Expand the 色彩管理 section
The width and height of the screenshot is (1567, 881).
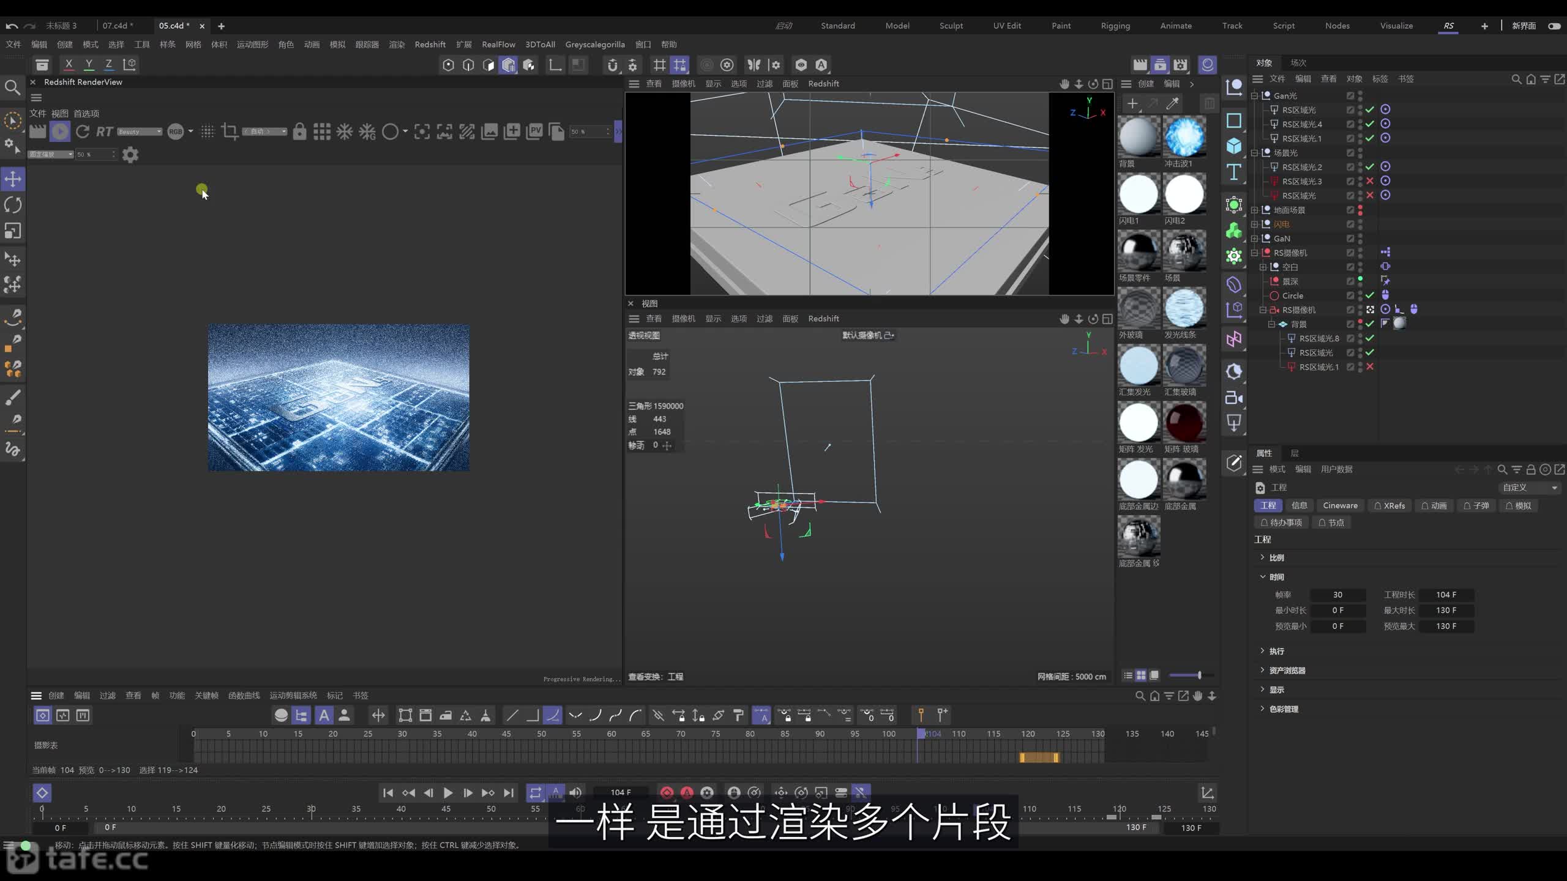(1262, 708)
